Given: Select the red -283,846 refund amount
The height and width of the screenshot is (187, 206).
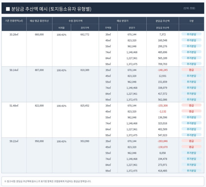Looking at the screenshot, I should (x=162, y=141).
